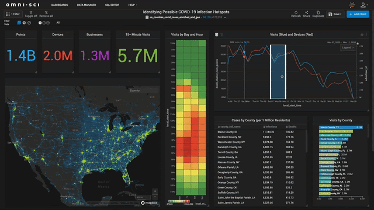Remove the filter set with the x icon
Viewport: 374px width, 210px height.
(29, 23)
